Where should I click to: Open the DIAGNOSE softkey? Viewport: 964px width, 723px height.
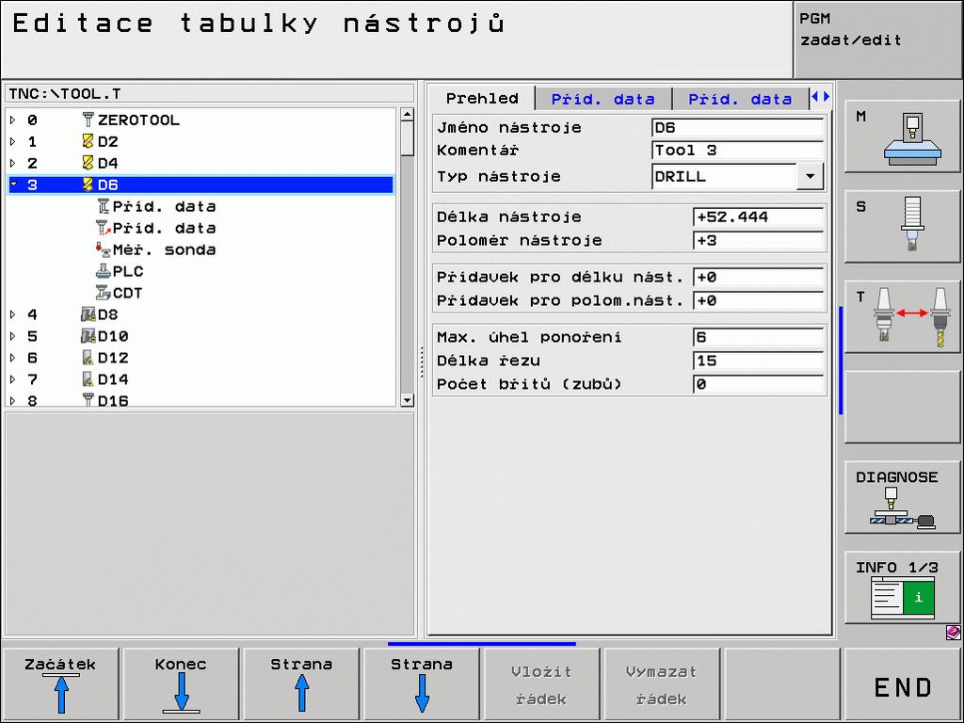click(902, 497)
